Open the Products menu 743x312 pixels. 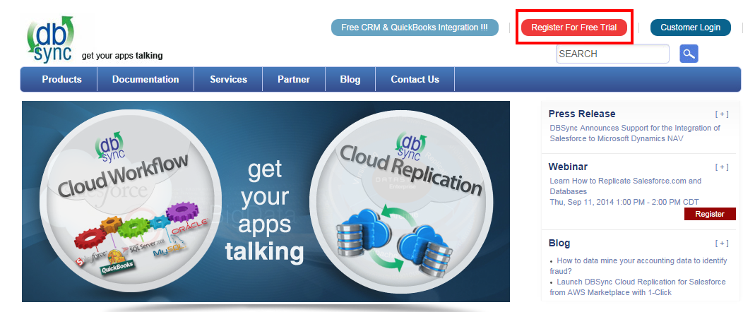(61, 79)
